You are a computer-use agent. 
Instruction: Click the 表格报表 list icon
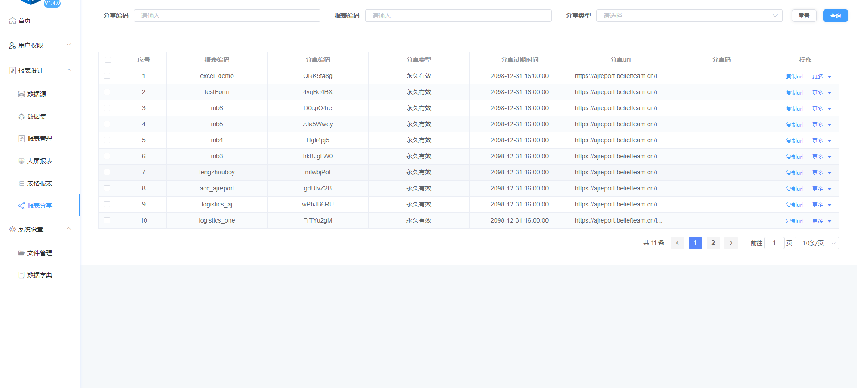coord(21,183)
